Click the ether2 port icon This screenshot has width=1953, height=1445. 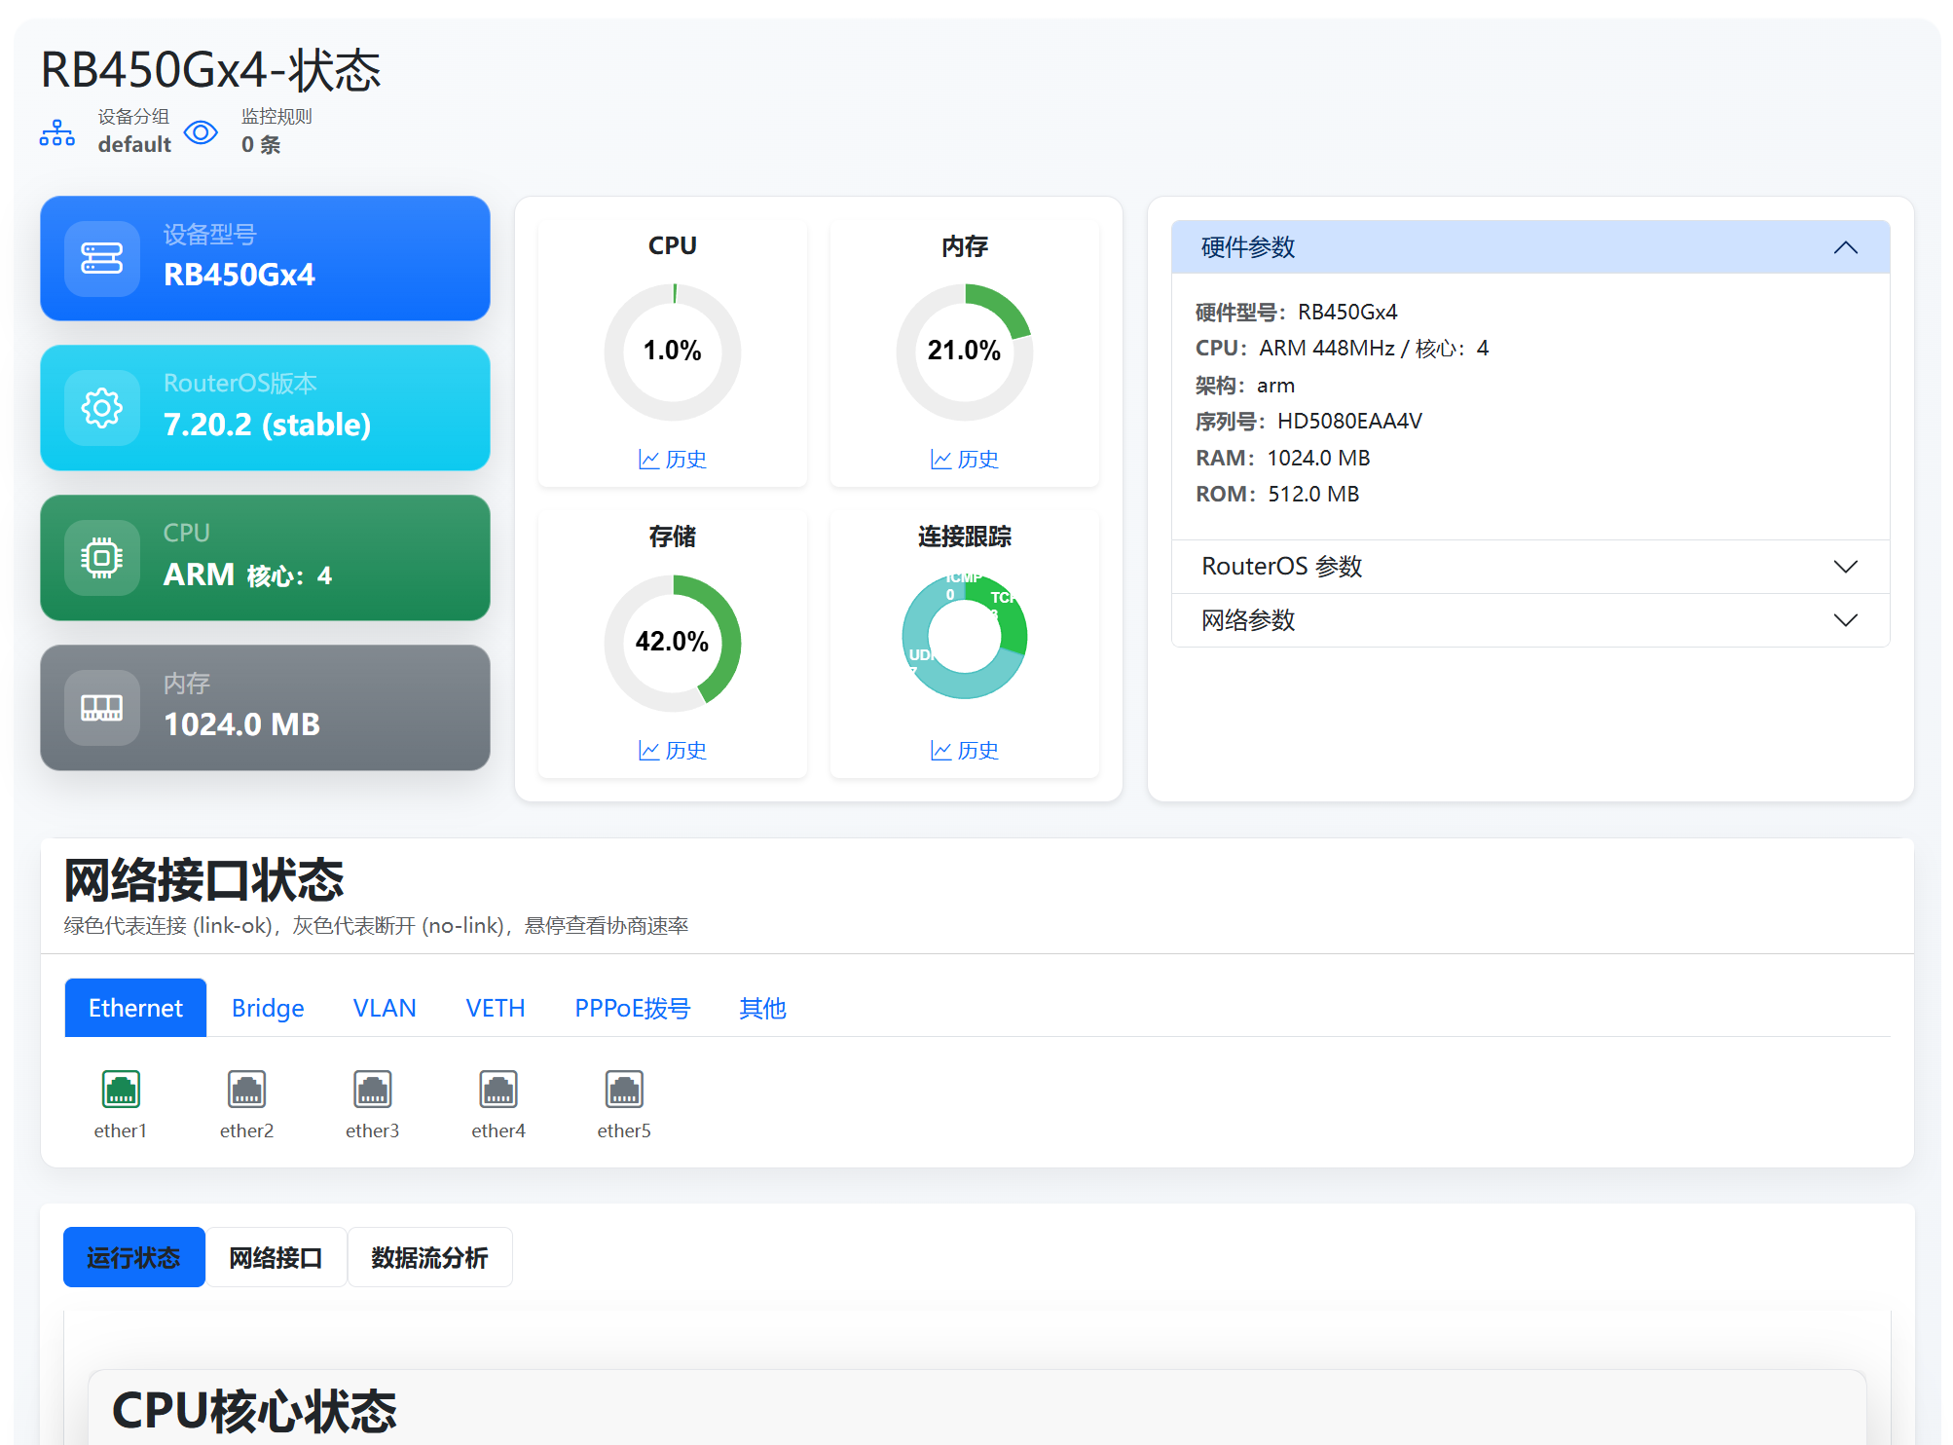pos(246,1089)
